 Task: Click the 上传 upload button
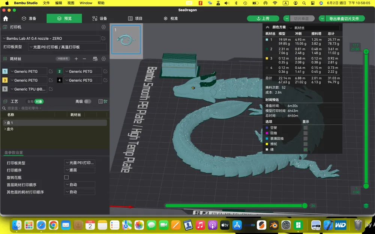[263, 19]
